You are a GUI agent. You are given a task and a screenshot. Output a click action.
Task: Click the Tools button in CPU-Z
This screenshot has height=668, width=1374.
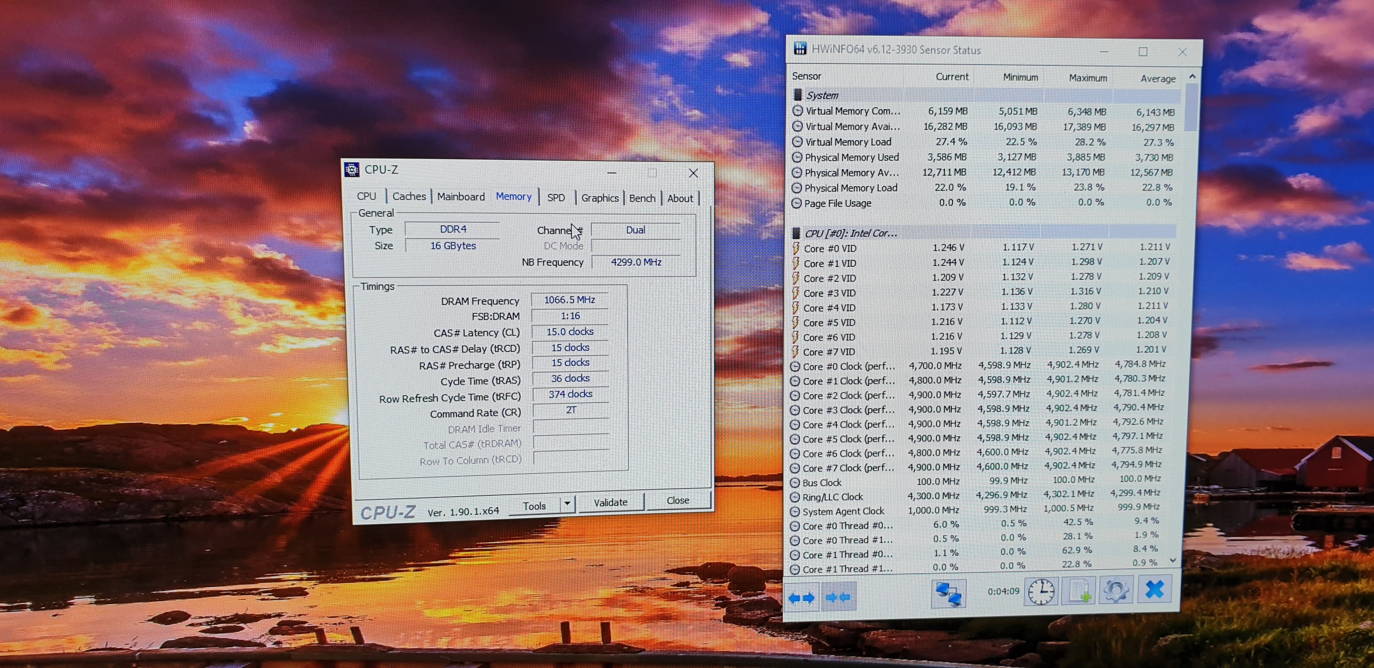534,505
